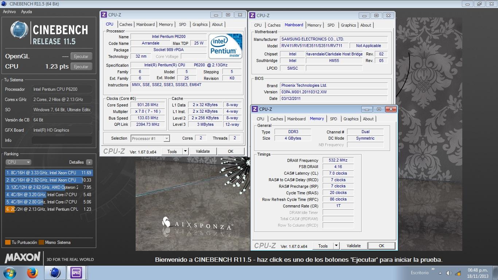Click Validate in CPU window
This screenshot has height=280, width=498.
coord(203,151)
